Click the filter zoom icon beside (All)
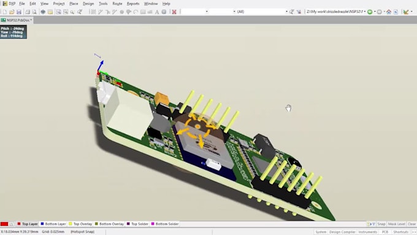 pos(292,12)
